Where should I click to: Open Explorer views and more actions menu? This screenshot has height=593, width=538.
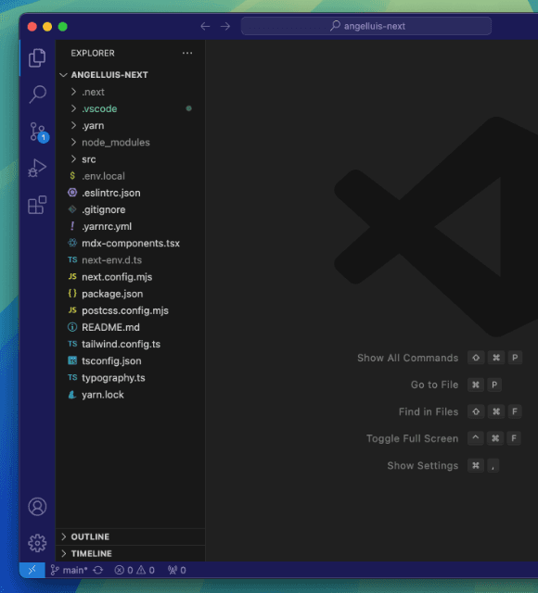(187, 53)
